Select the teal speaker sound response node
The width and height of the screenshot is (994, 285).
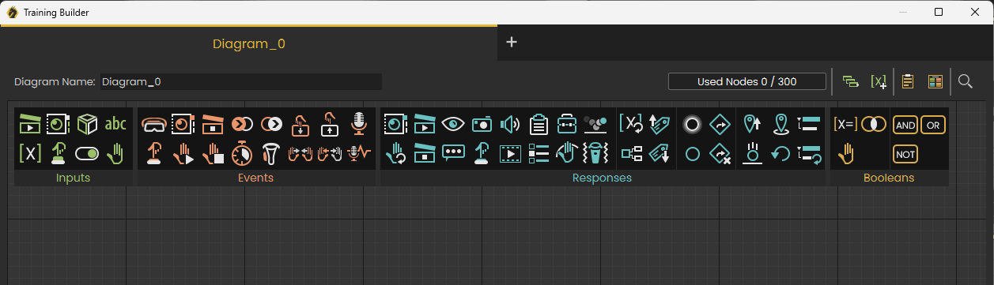pyautogui.click(x=510, y=124)
